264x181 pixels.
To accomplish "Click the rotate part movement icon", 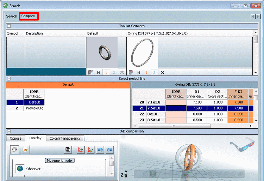I will coord(14,149).
